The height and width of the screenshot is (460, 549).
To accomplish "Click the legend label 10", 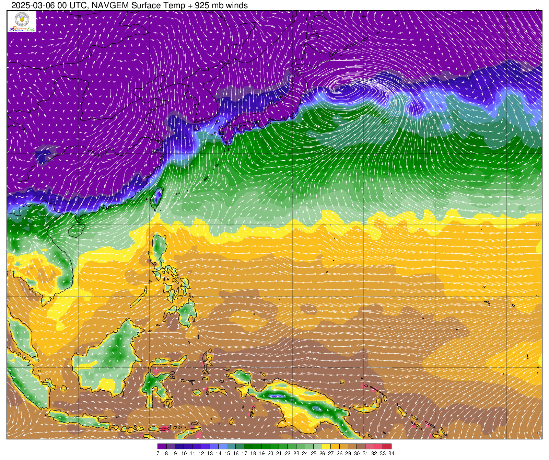I will pyautogui.click(x=184, y=453).
